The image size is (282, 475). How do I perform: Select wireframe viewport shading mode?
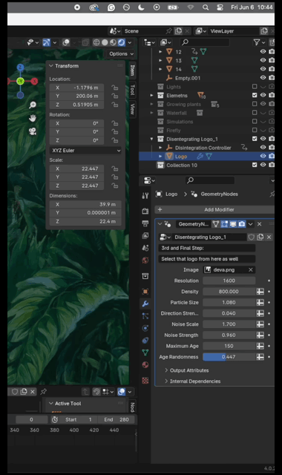(x=96, y=42)
